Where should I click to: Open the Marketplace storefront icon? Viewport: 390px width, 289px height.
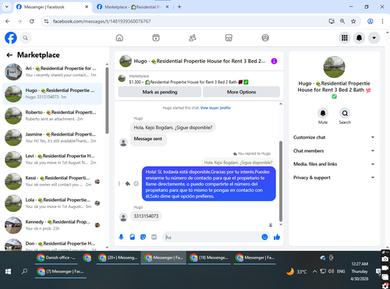tap(229, 38)
